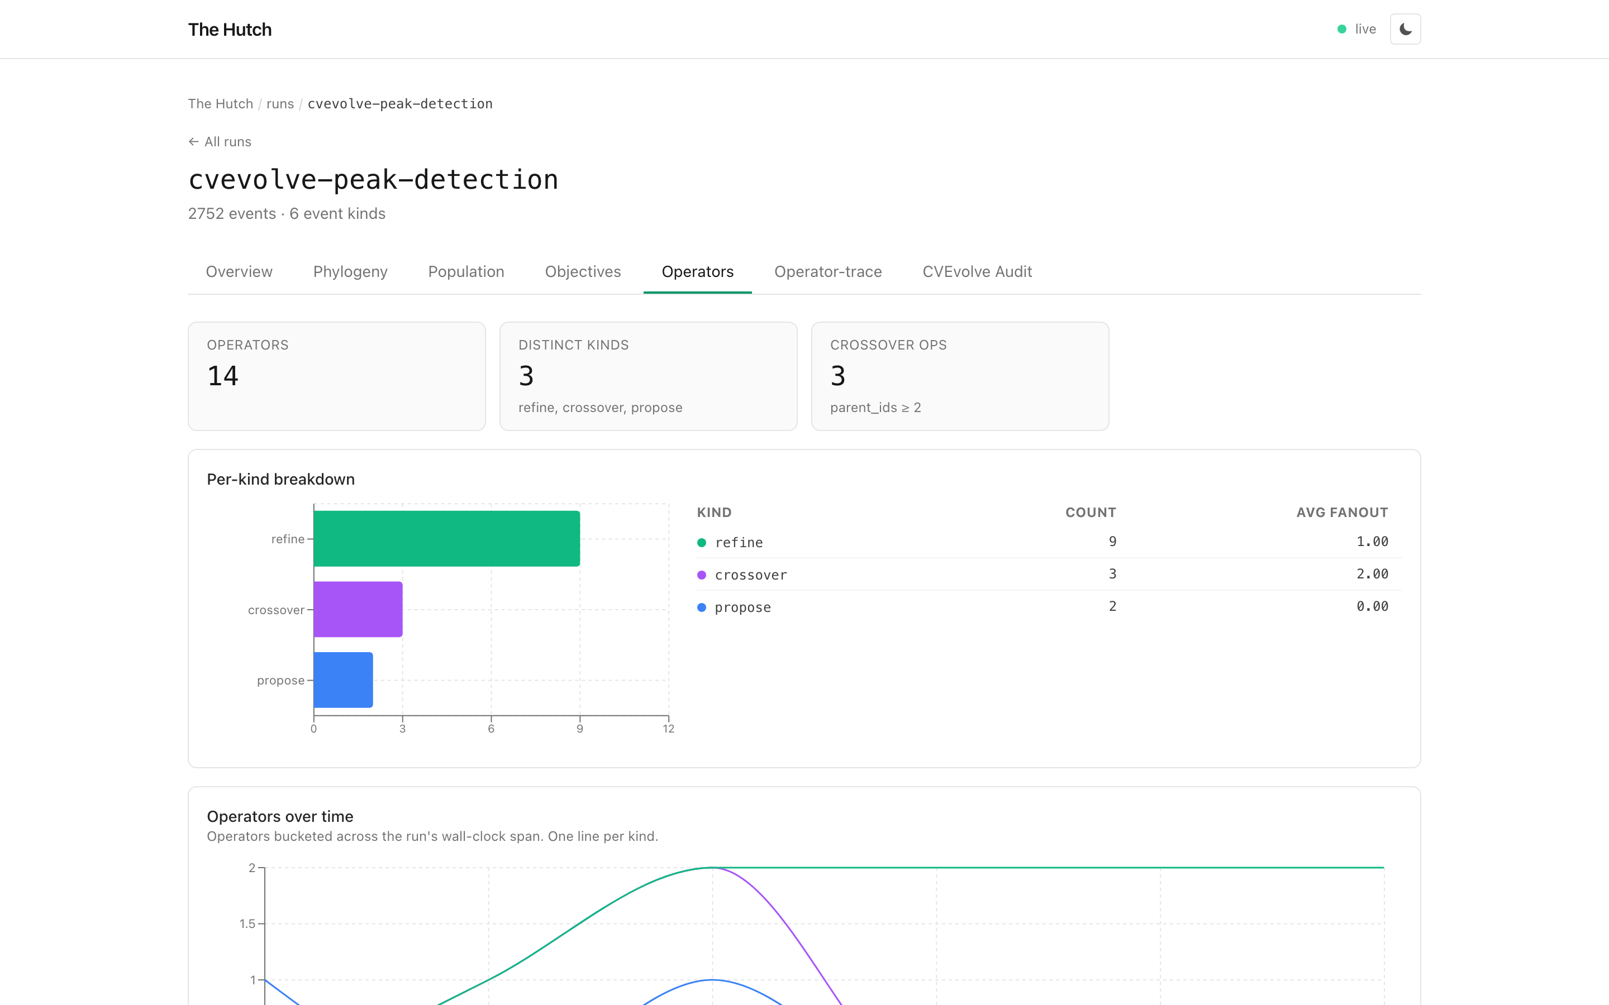Image resolution: width=1609 pixels, height=1005 pixels.
Task: Click 'refine, crossover, propose' caption
Action: point(601,408)
